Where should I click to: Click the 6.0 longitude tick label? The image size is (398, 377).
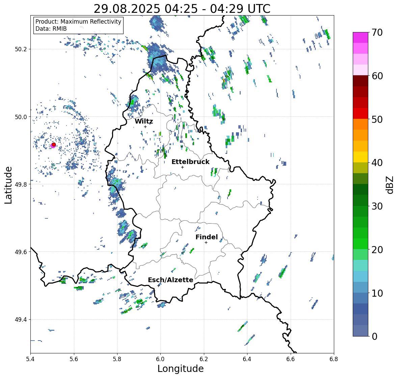click(160, 359)
